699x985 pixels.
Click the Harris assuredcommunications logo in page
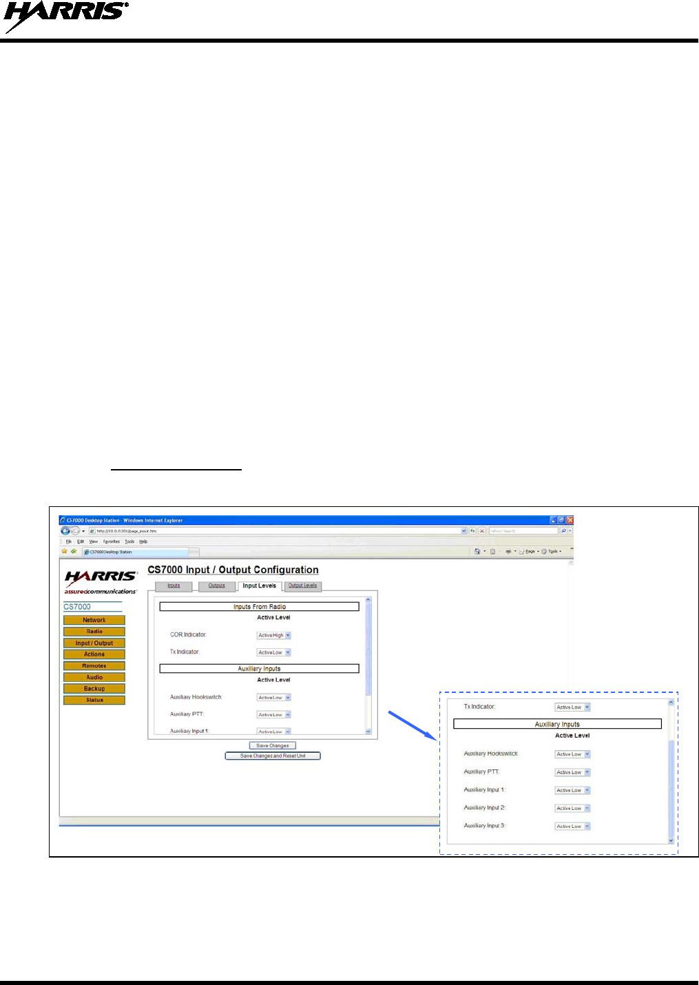[101, 582]
